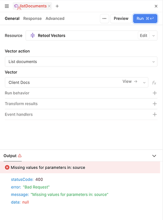The image size is (163, 220).
Task: Open the Client Docs vector dropdown
Action: (144, 82)
